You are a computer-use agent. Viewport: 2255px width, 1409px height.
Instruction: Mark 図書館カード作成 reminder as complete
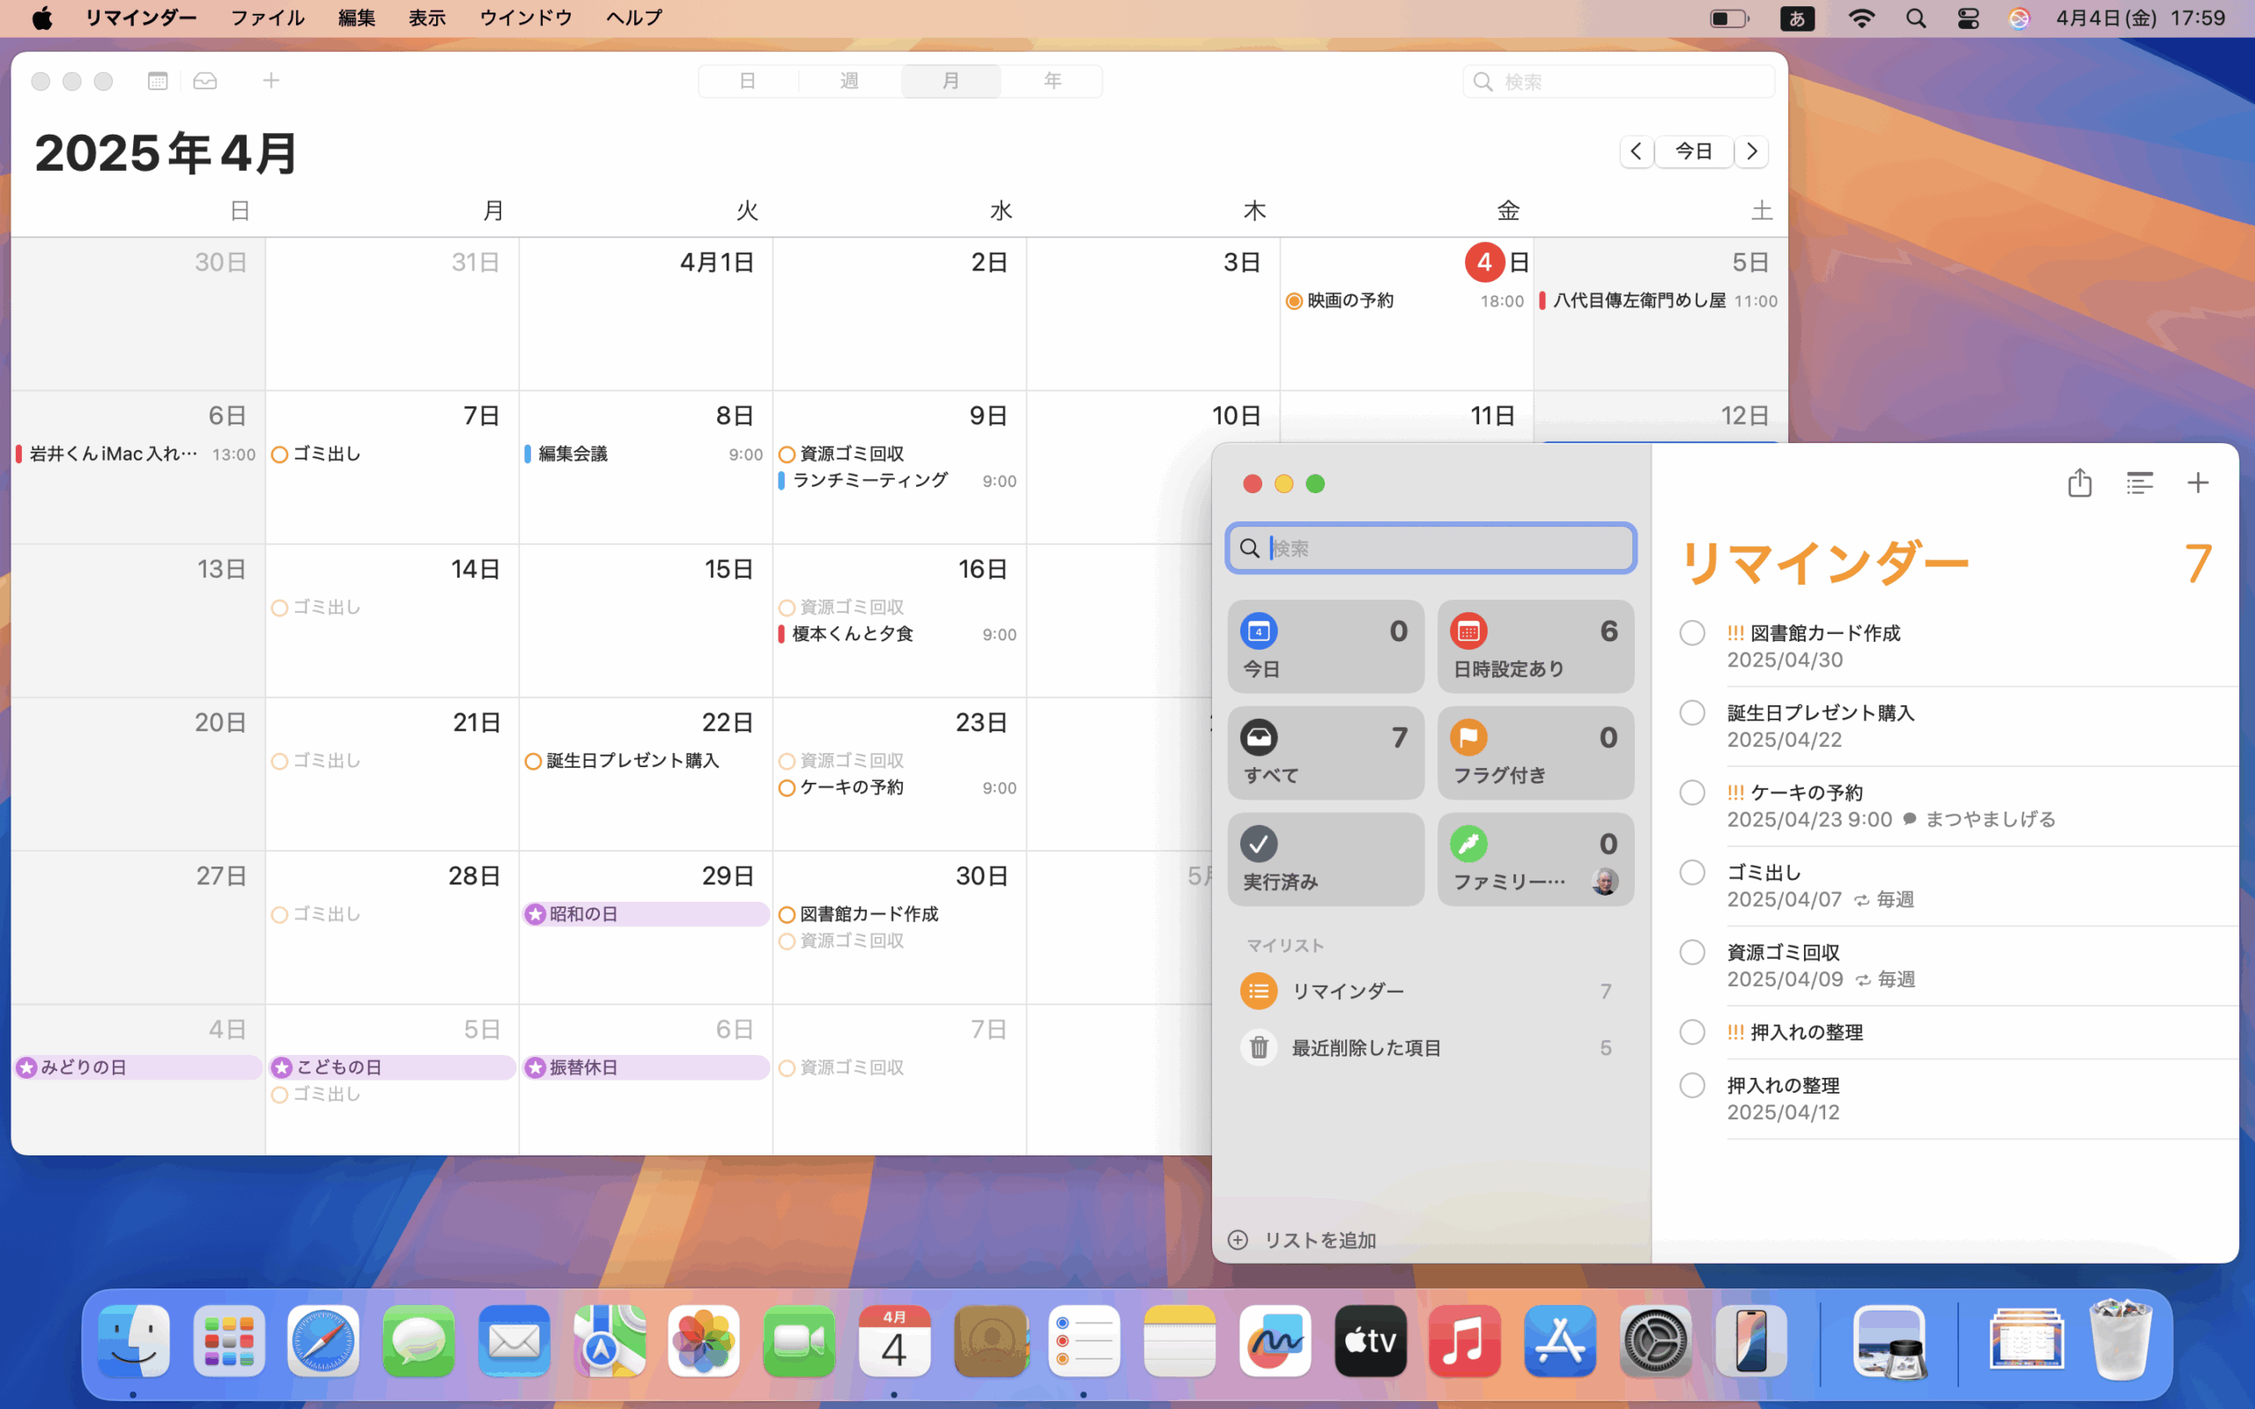click(1692, 633)
